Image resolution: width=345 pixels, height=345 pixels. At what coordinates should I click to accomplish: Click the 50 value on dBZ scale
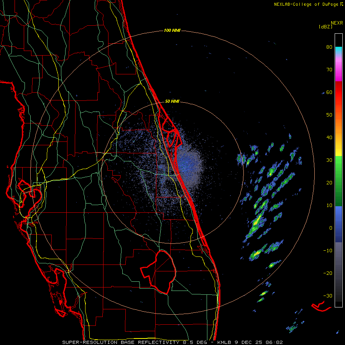(x=329, y=115)
